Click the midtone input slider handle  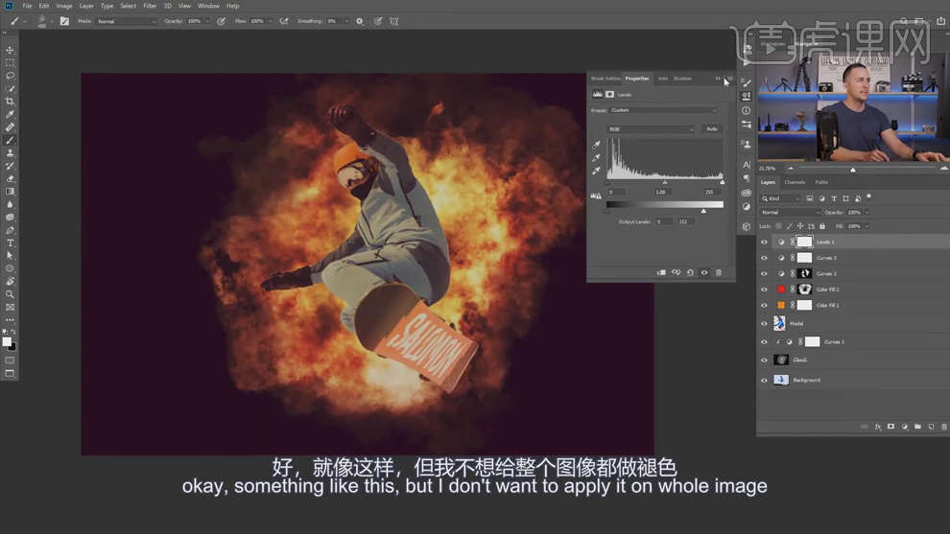665,182
